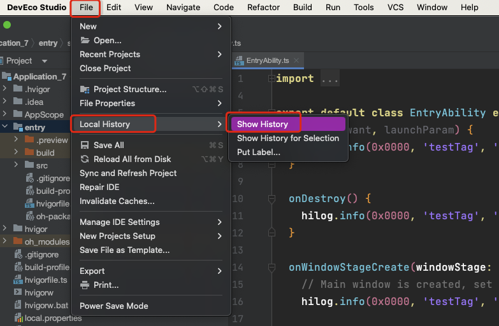This screenshot has height=326, width=499.
Task: Select the Local History menu entry
Action: 151,124
